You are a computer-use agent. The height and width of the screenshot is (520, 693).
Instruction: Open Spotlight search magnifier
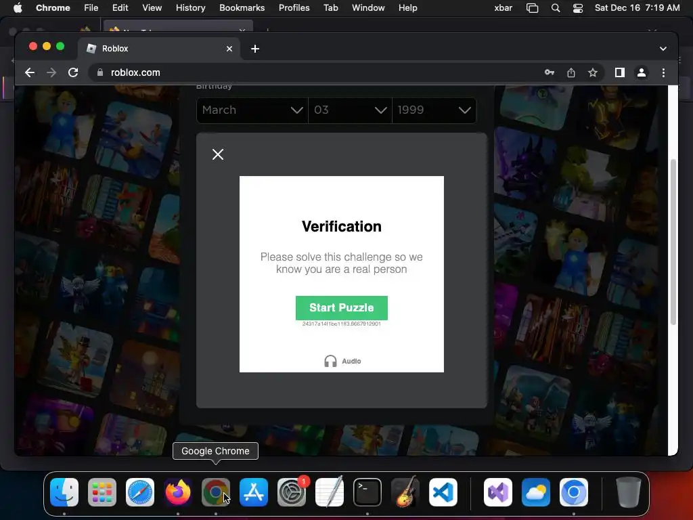coord(556,8)
